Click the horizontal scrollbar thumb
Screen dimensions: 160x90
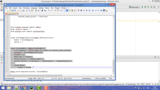(34, 75)
